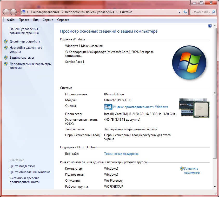Click the Wel Florense description text
Viewport: 219px width, 197px height.
113,181
